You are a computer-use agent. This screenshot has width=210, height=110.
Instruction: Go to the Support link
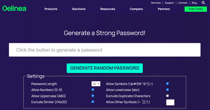[x=169, y=3]
